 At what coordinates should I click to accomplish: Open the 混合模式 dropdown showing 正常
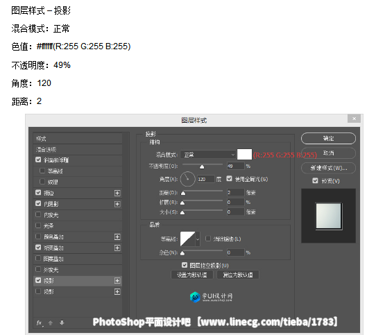tap(208, 155)
